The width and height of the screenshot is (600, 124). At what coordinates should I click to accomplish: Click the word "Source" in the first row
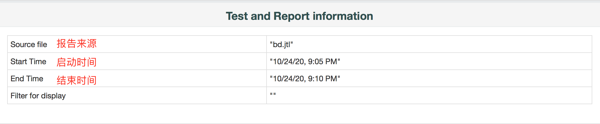pyautogui.click(x=23, y=44)
